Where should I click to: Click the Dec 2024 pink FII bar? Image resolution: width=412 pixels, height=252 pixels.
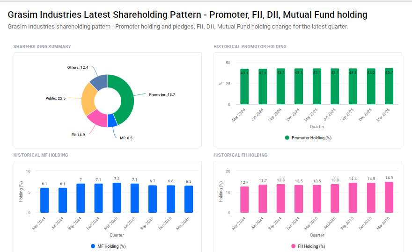point(299,199)
